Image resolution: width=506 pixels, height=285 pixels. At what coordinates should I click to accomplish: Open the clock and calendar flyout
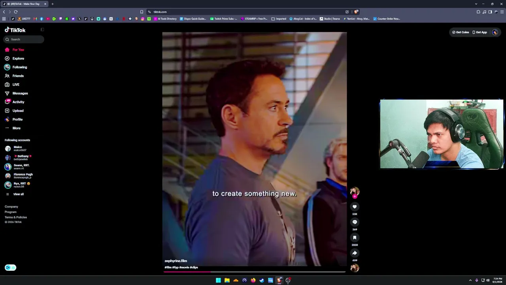click(498, 280)
